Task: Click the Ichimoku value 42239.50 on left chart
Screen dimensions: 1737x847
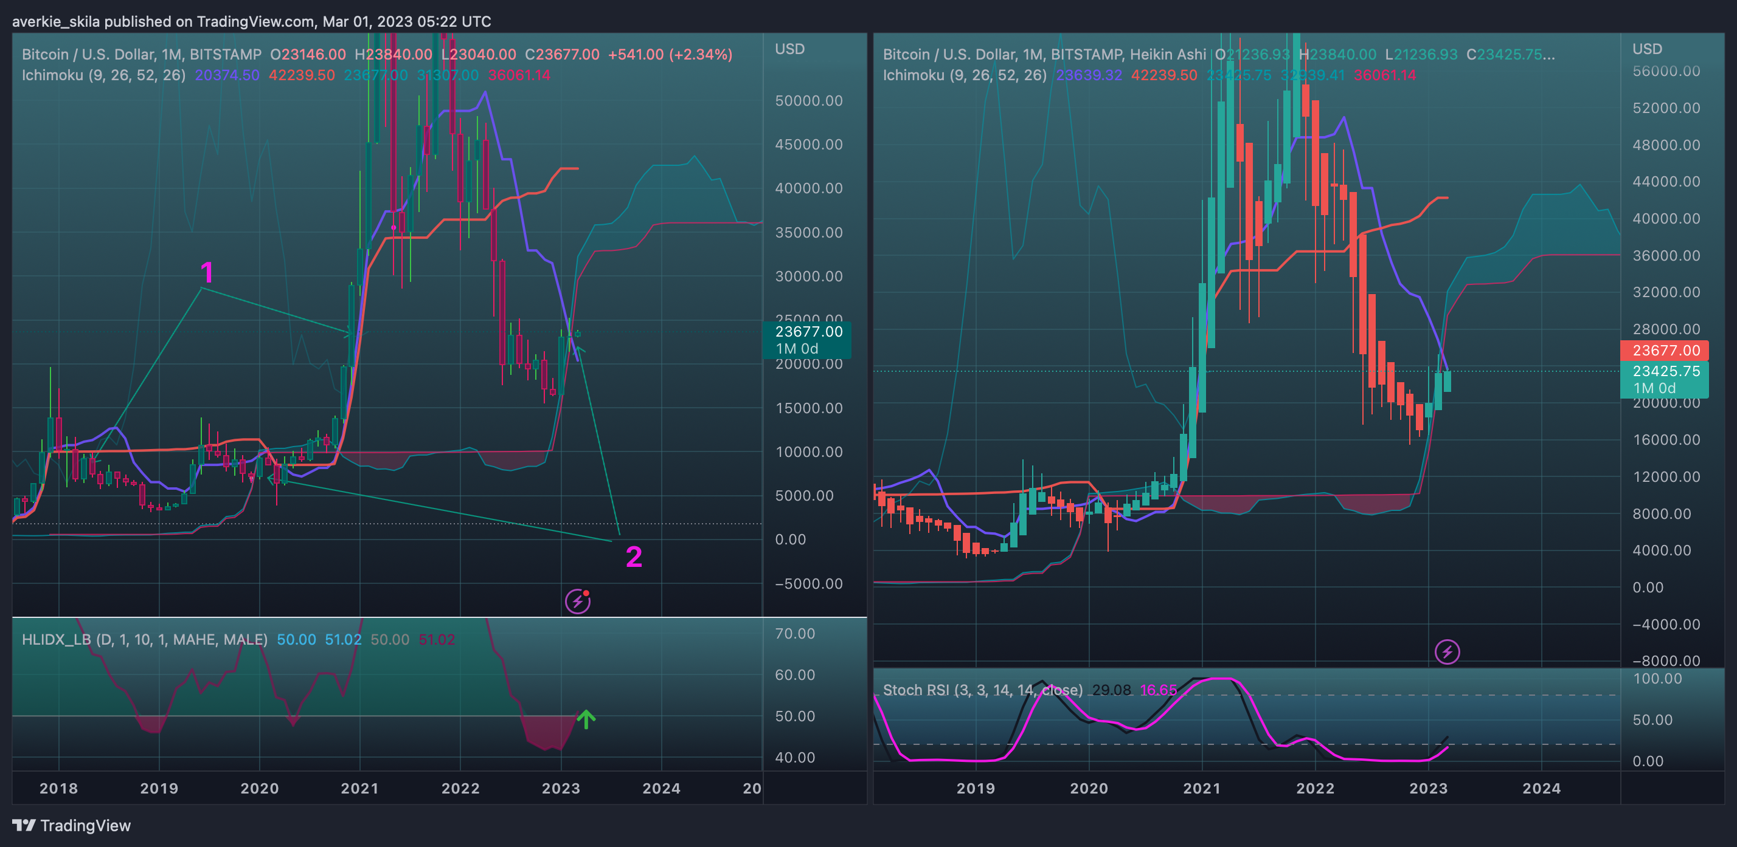Action: pos(302,75)
